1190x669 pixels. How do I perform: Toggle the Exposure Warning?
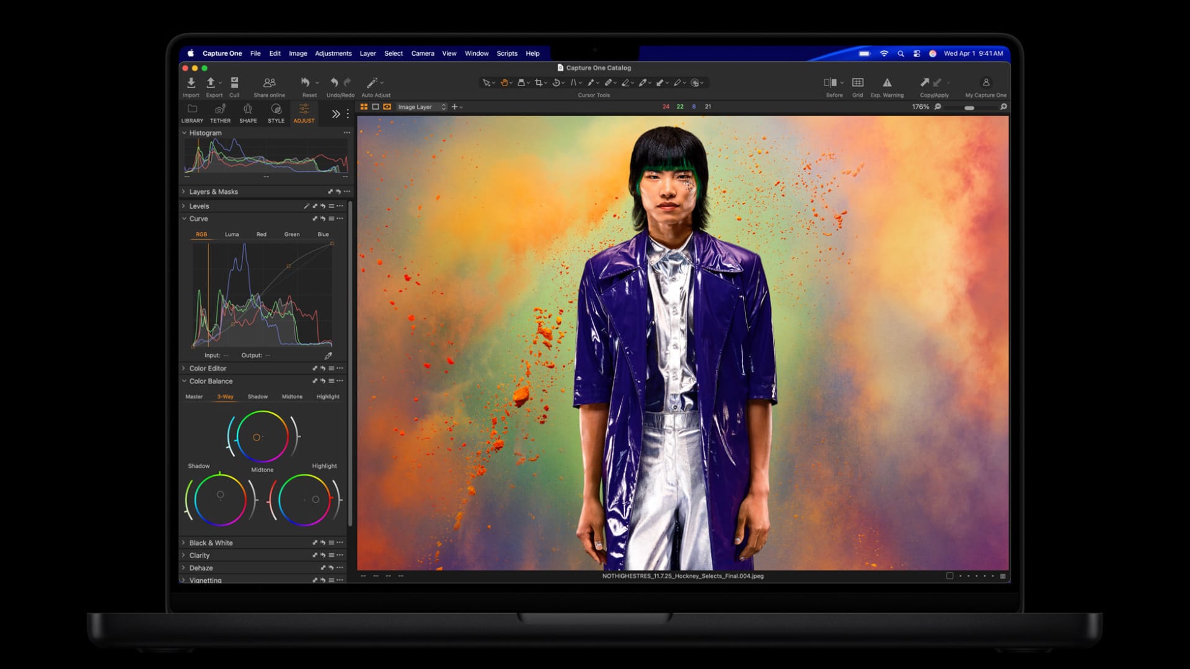(887, 82)
